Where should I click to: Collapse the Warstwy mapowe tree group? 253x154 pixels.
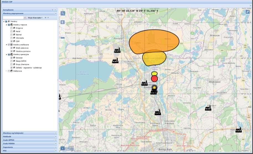7,25
